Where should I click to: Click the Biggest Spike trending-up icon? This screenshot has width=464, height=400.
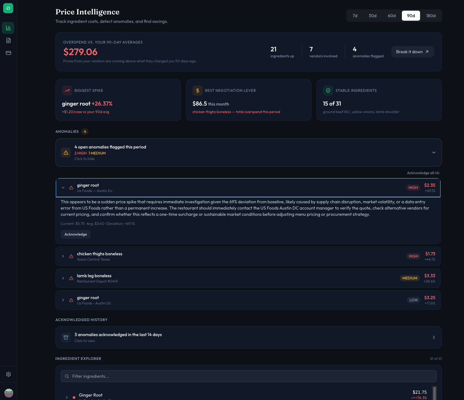67,91
